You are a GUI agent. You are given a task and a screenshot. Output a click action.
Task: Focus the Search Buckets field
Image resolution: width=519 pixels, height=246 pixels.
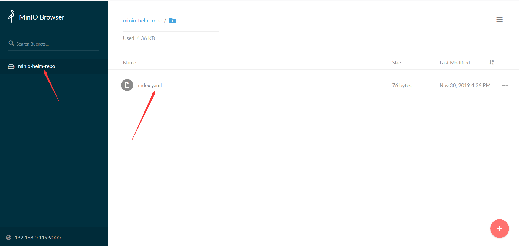54,44
